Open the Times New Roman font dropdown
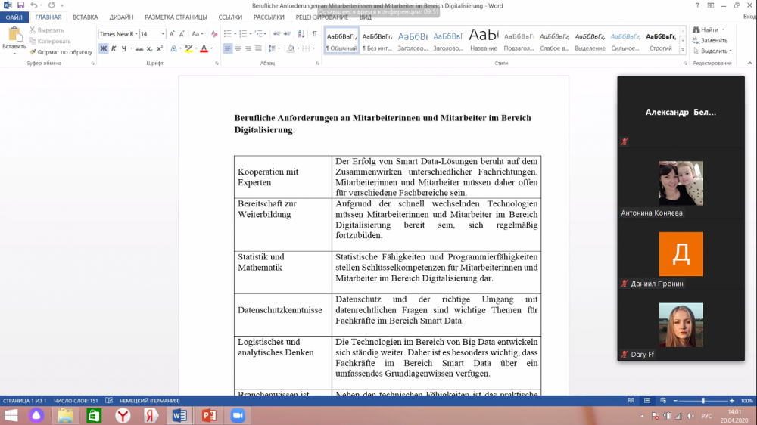This screenshot has height=425, width=757. [117, 34]
